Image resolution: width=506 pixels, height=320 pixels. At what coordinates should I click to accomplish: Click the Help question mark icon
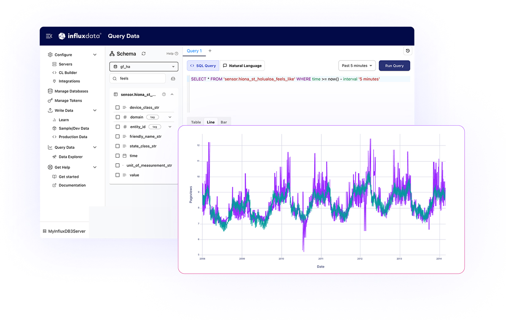[x=176, y=54]
